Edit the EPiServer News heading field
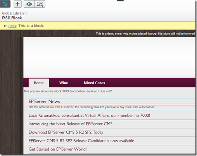Screen dimensions: 197x156 112,101
